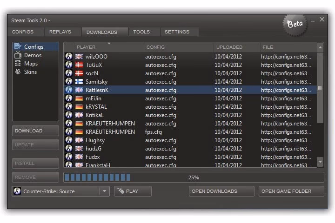Click the UPDATE button
The width and height of the screenshot is (335, 223).
tap(35, 144)
